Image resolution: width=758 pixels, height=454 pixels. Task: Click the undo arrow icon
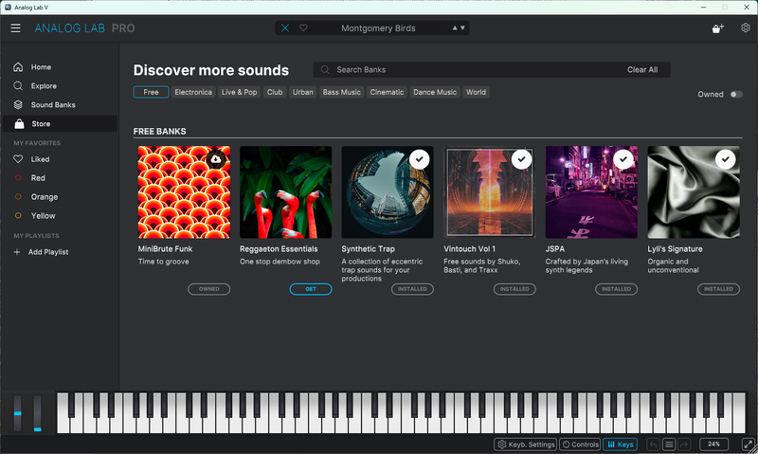pyautogui.click(x=654, y=445)
